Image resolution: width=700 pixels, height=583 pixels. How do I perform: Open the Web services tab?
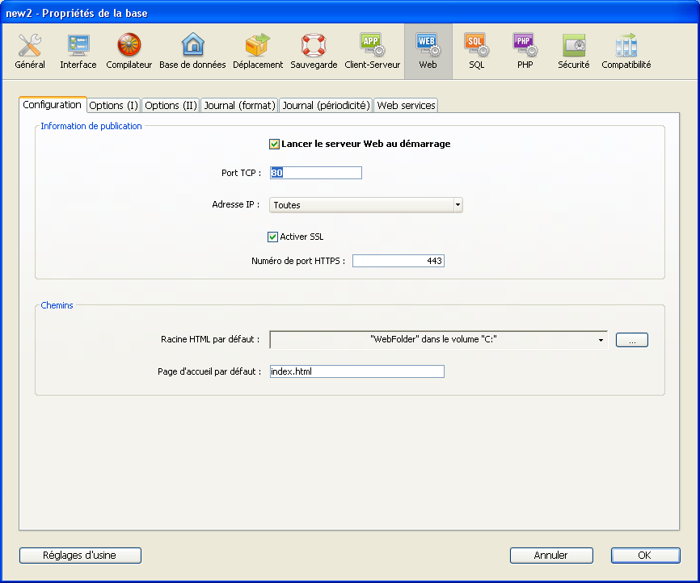406,105
